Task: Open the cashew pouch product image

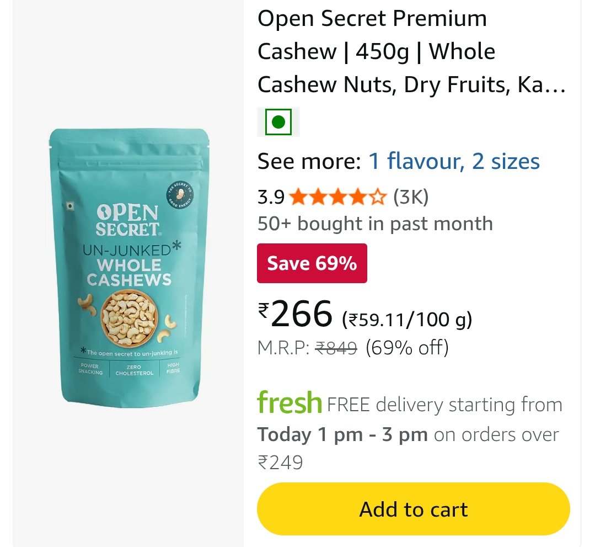Action: pyautogui.click(x=129, y=268)
